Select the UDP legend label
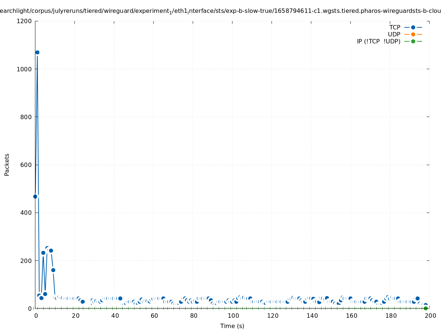 394,34
